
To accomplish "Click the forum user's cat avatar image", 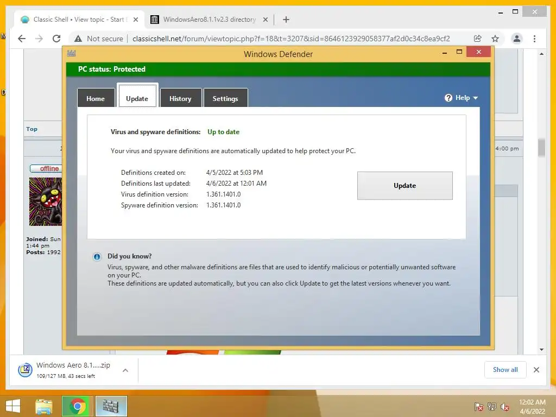I will 46,201.
